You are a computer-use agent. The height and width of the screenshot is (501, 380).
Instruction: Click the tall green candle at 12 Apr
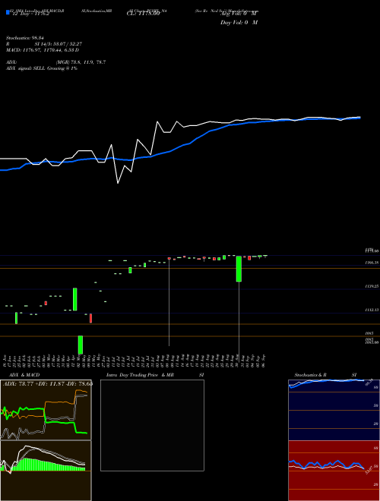(74, 299)
